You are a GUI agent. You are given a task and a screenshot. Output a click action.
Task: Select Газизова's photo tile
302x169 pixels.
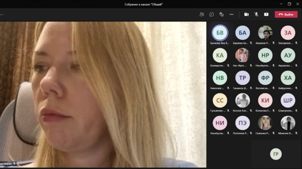point(265,123)
